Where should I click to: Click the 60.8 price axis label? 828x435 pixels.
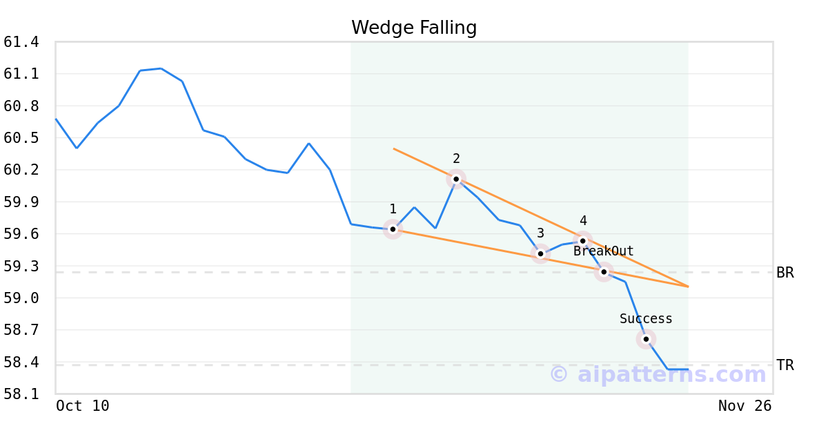coord(21,106)
